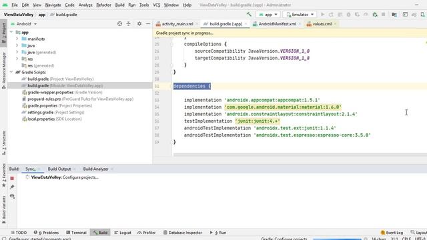Open the Project panel gear settings

click(x=139, y=24)
